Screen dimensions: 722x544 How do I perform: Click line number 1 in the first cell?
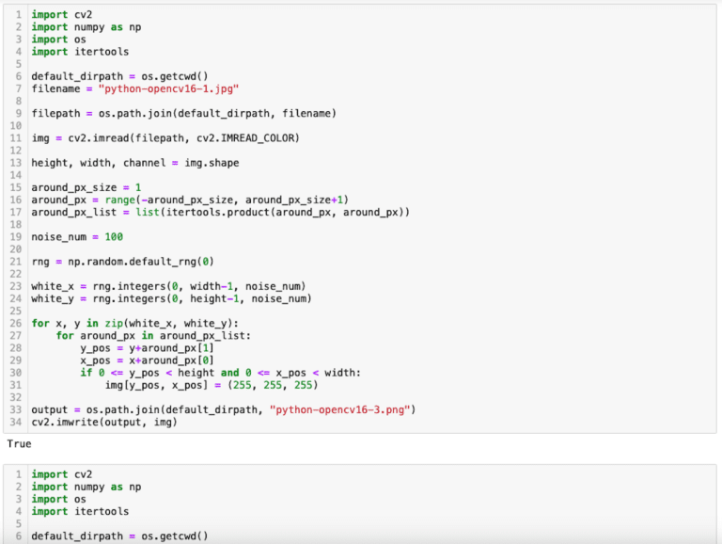[19, 15]
